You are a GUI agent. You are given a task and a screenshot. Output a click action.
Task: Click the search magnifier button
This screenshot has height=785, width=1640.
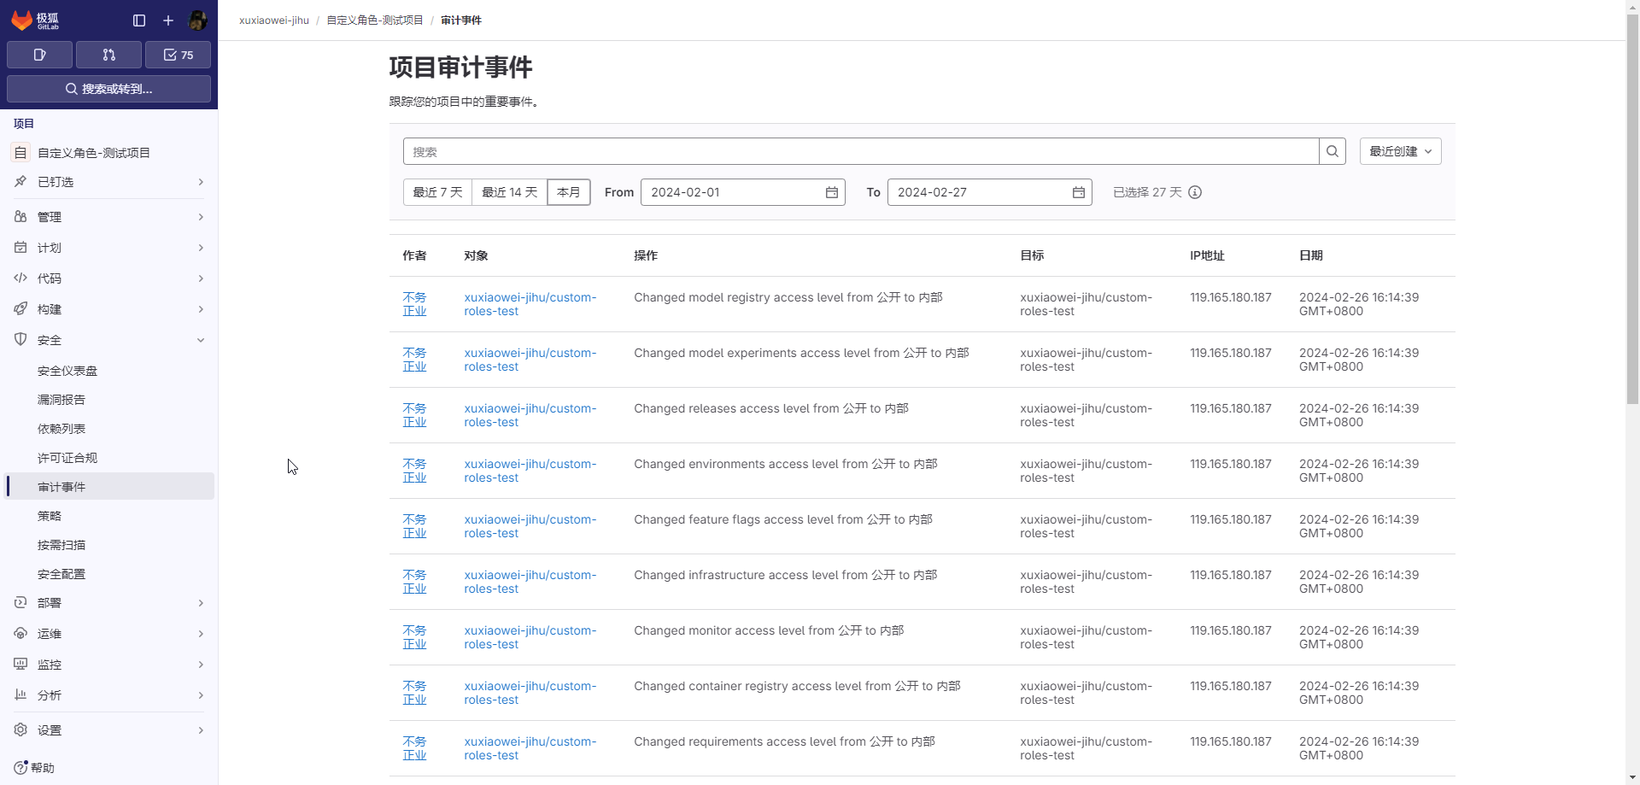(x=1332, y=151)
